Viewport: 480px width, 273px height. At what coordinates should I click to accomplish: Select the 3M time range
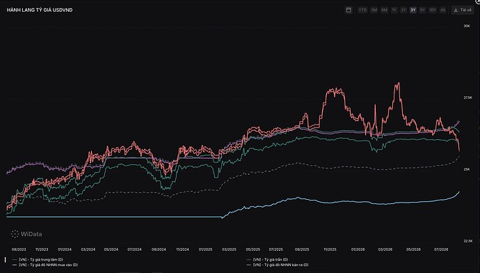click(374, 10)
